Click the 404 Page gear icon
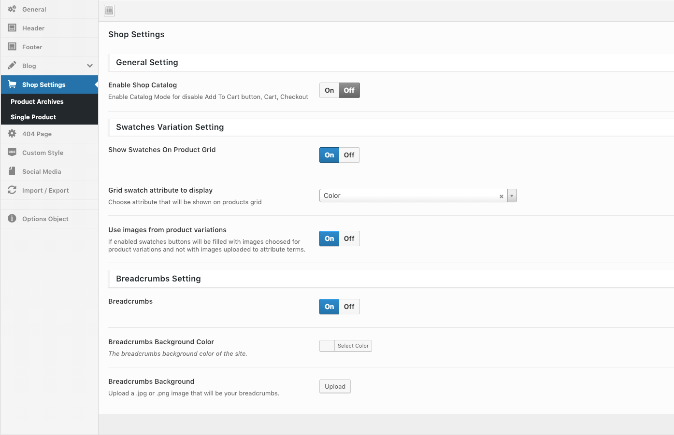Screen dimensions: 674x435 pos(12,134)
